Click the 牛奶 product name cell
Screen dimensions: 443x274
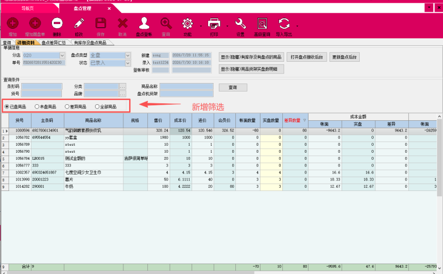pos(93,187)
